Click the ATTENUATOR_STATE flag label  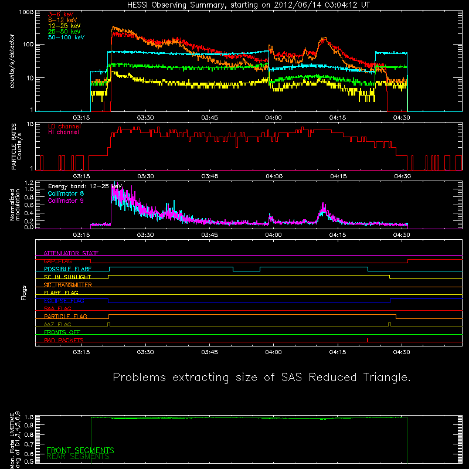click(71, 253)
